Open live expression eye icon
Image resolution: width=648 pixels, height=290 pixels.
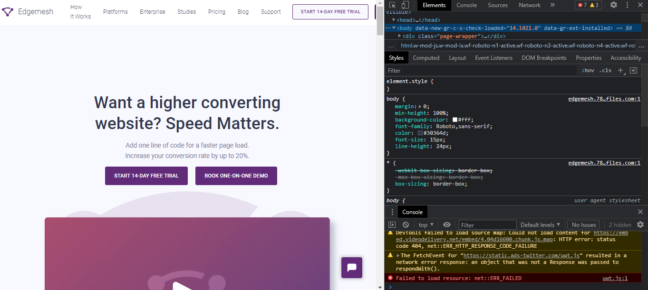(x=447, y=225)
